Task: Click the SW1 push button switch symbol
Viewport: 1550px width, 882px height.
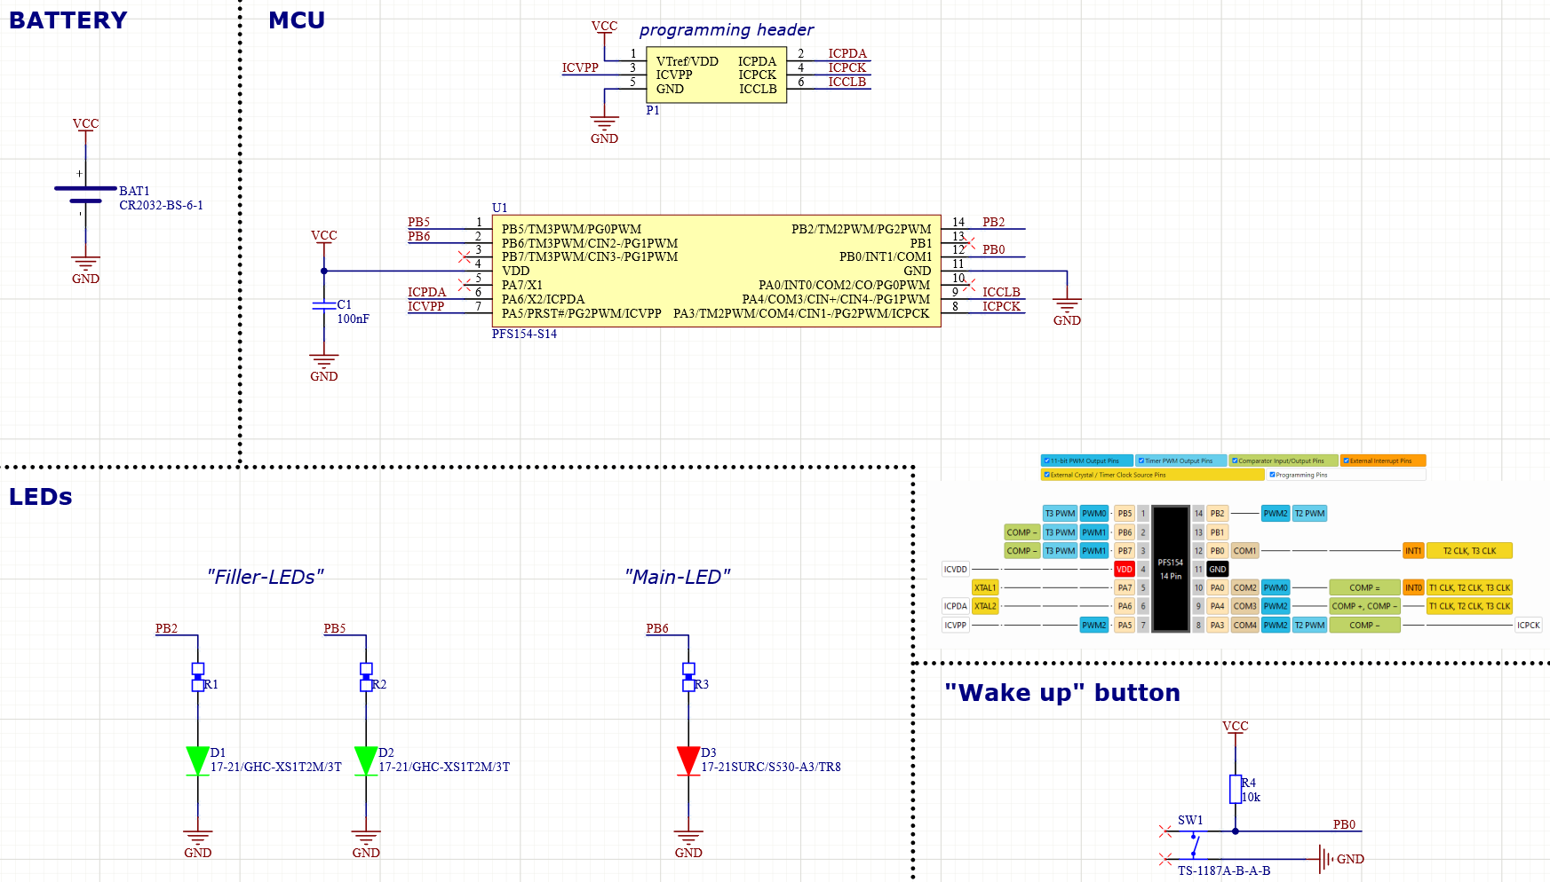Action: point(1194,844)
